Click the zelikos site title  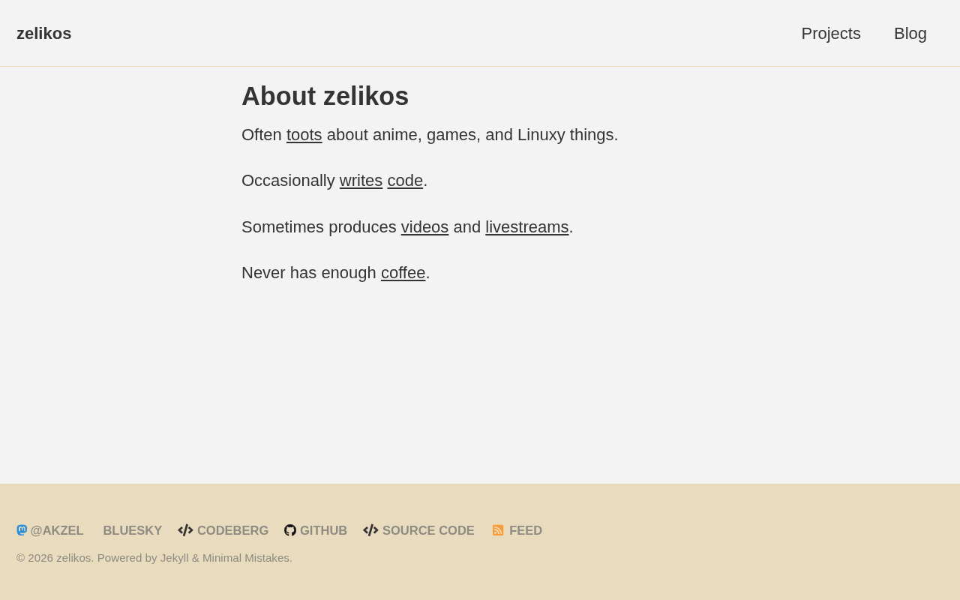point(44,34)
